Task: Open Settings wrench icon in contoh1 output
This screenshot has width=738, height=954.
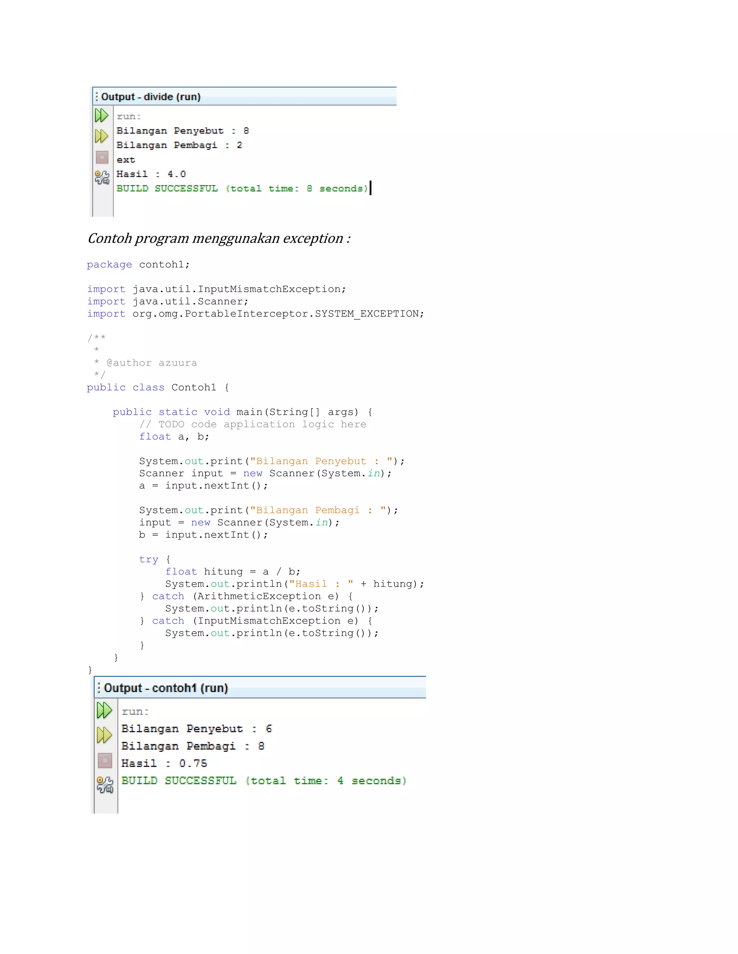Action: click(x=105, y=784)
